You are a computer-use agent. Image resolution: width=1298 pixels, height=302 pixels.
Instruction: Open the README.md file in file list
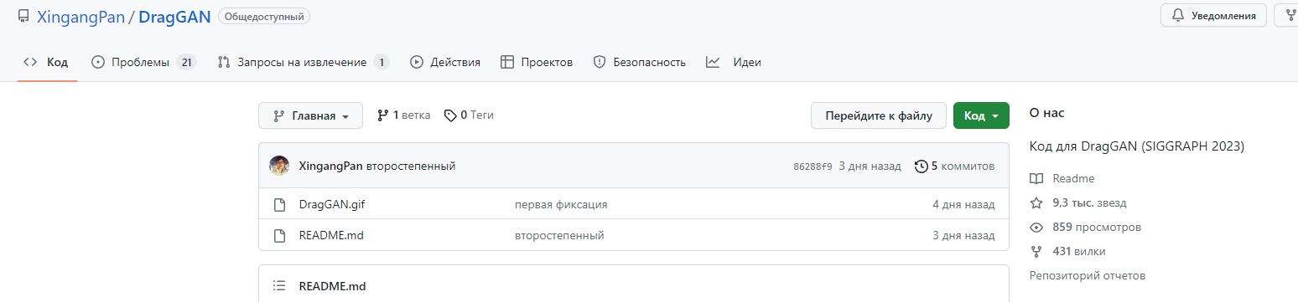(331, 235)
